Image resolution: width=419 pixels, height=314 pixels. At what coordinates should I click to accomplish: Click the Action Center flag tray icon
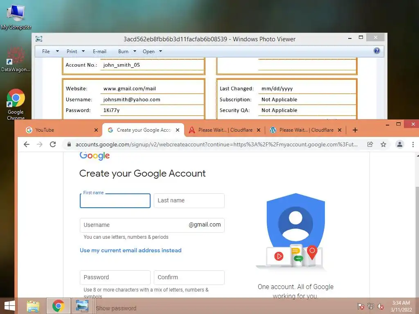(x=361, y=306)
